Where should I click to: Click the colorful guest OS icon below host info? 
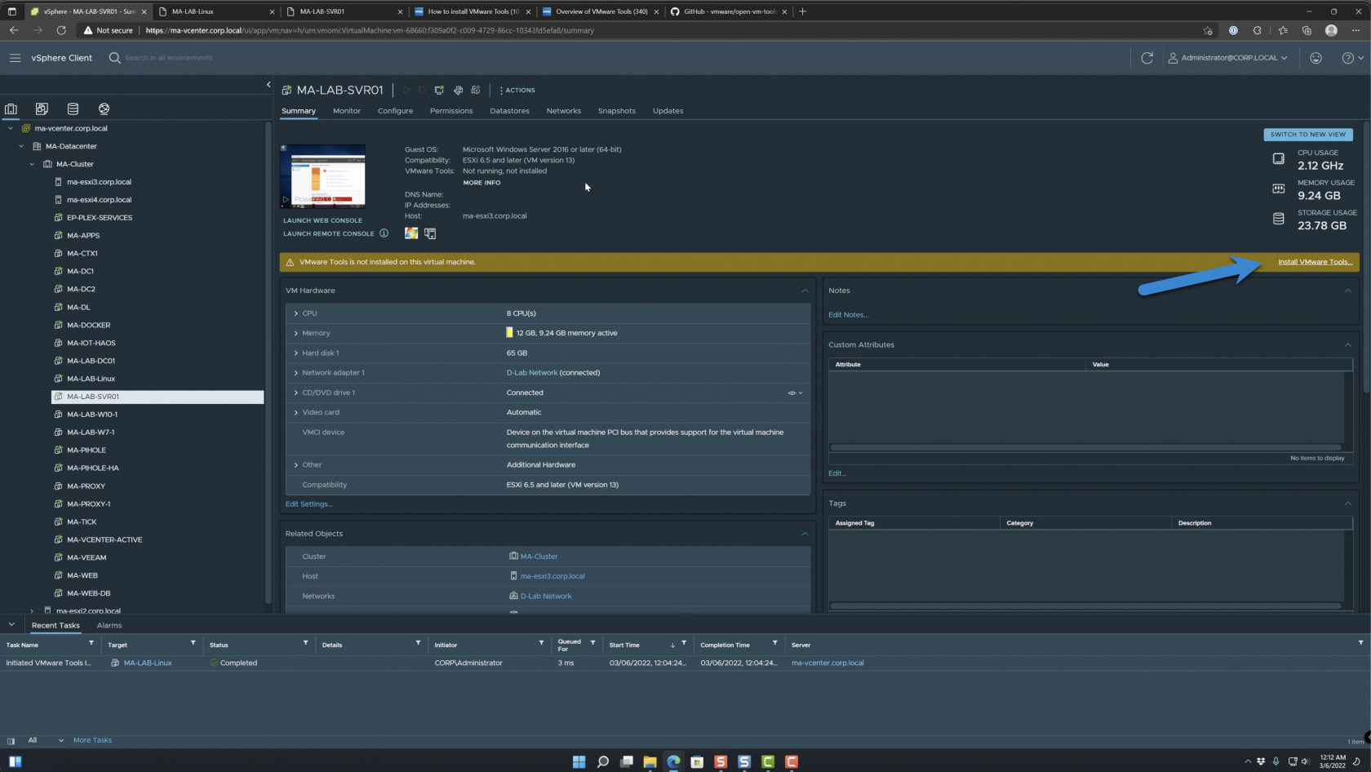411,233
